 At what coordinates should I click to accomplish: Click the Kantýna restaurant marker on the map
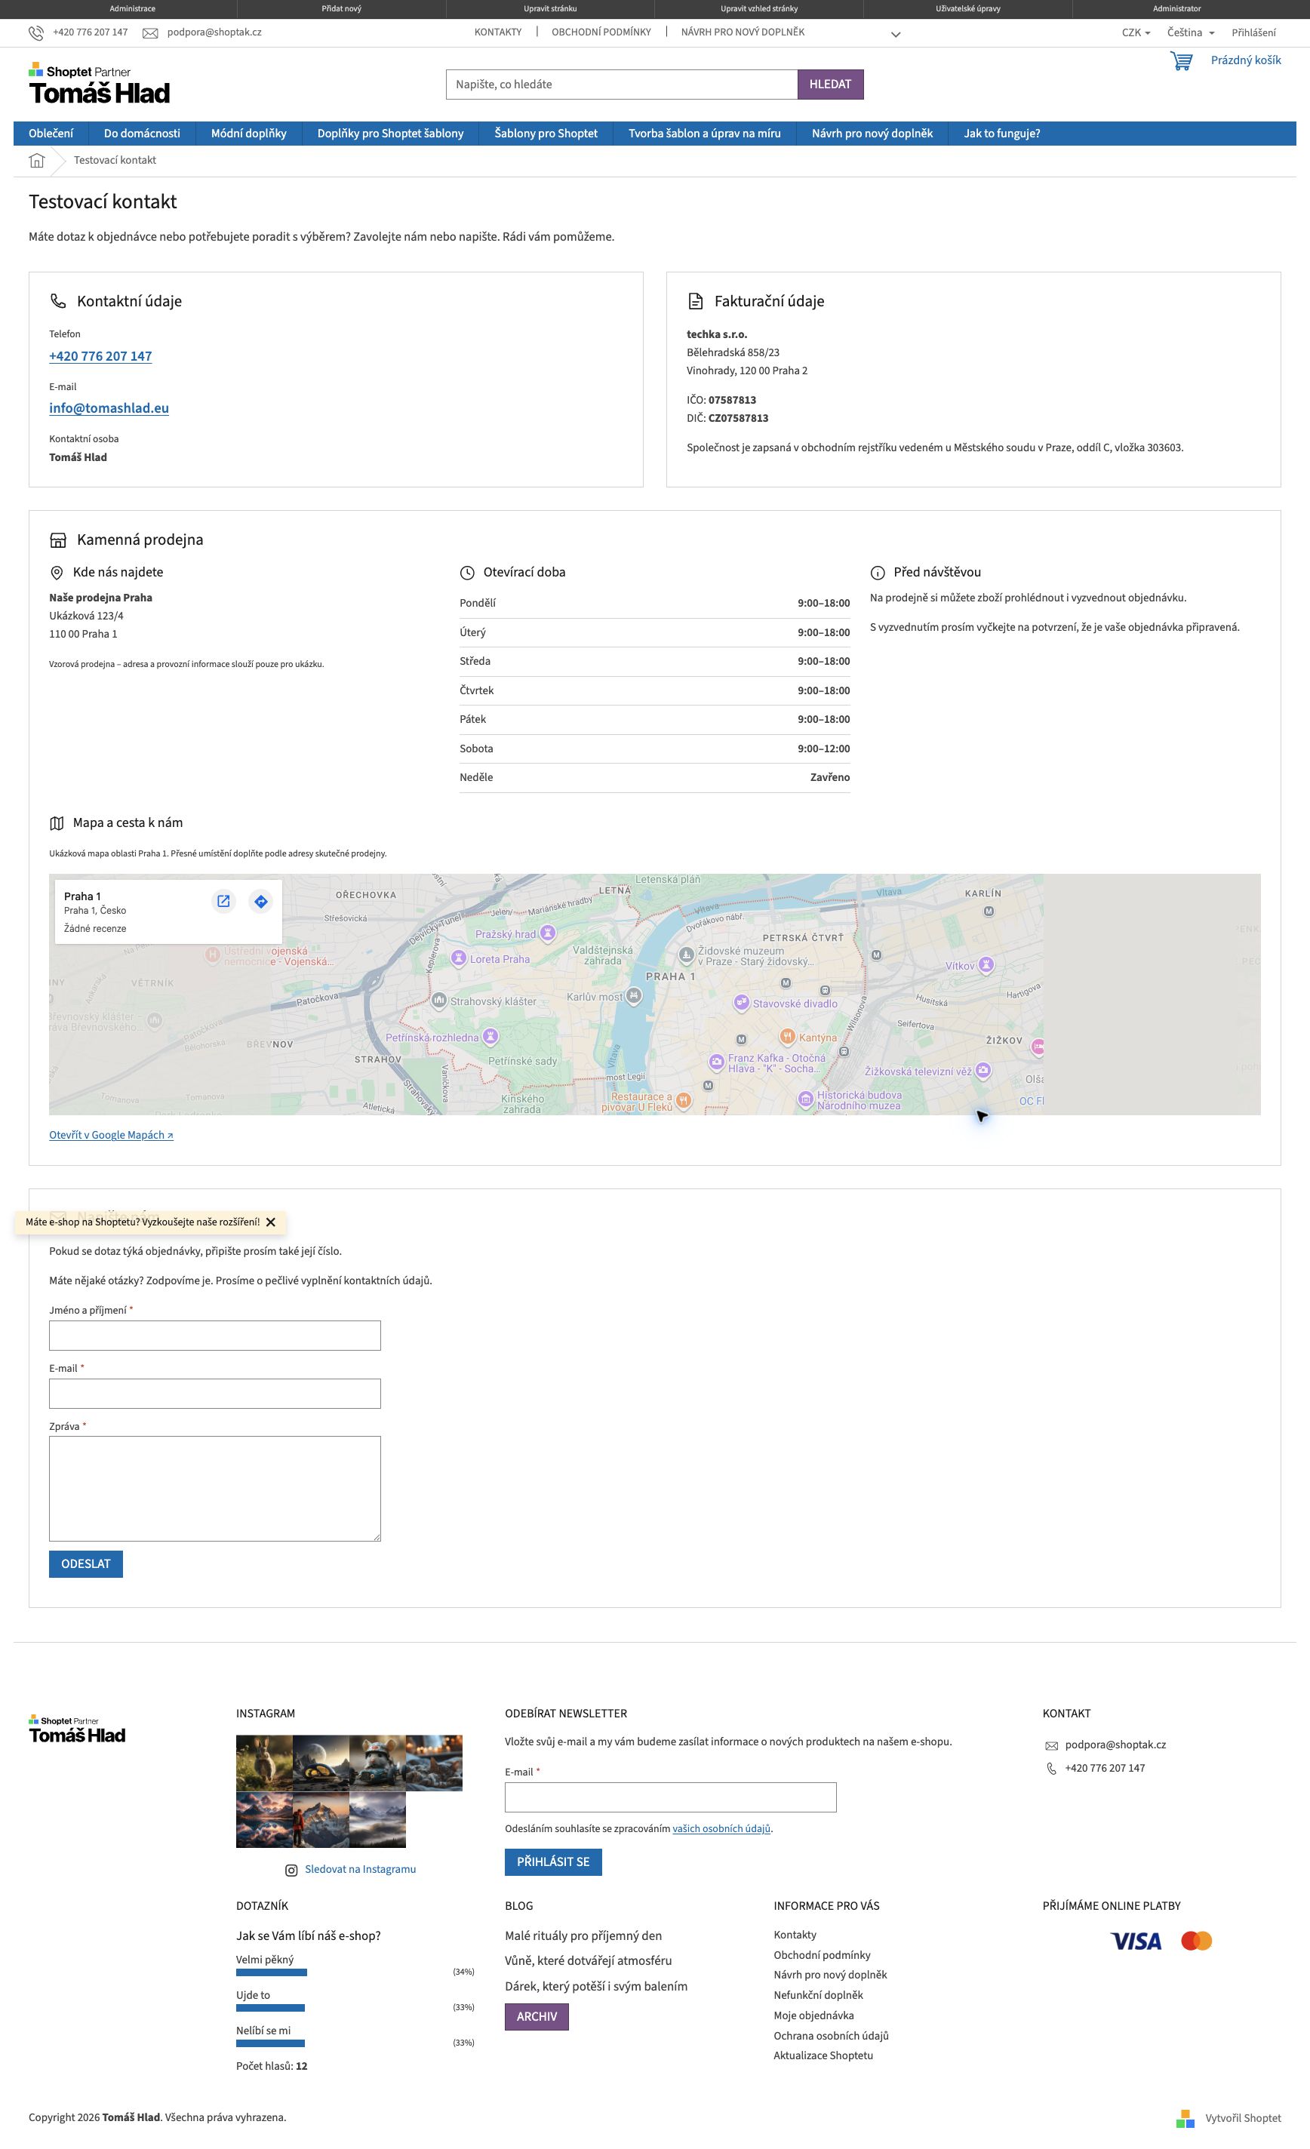click(787, 1036)
